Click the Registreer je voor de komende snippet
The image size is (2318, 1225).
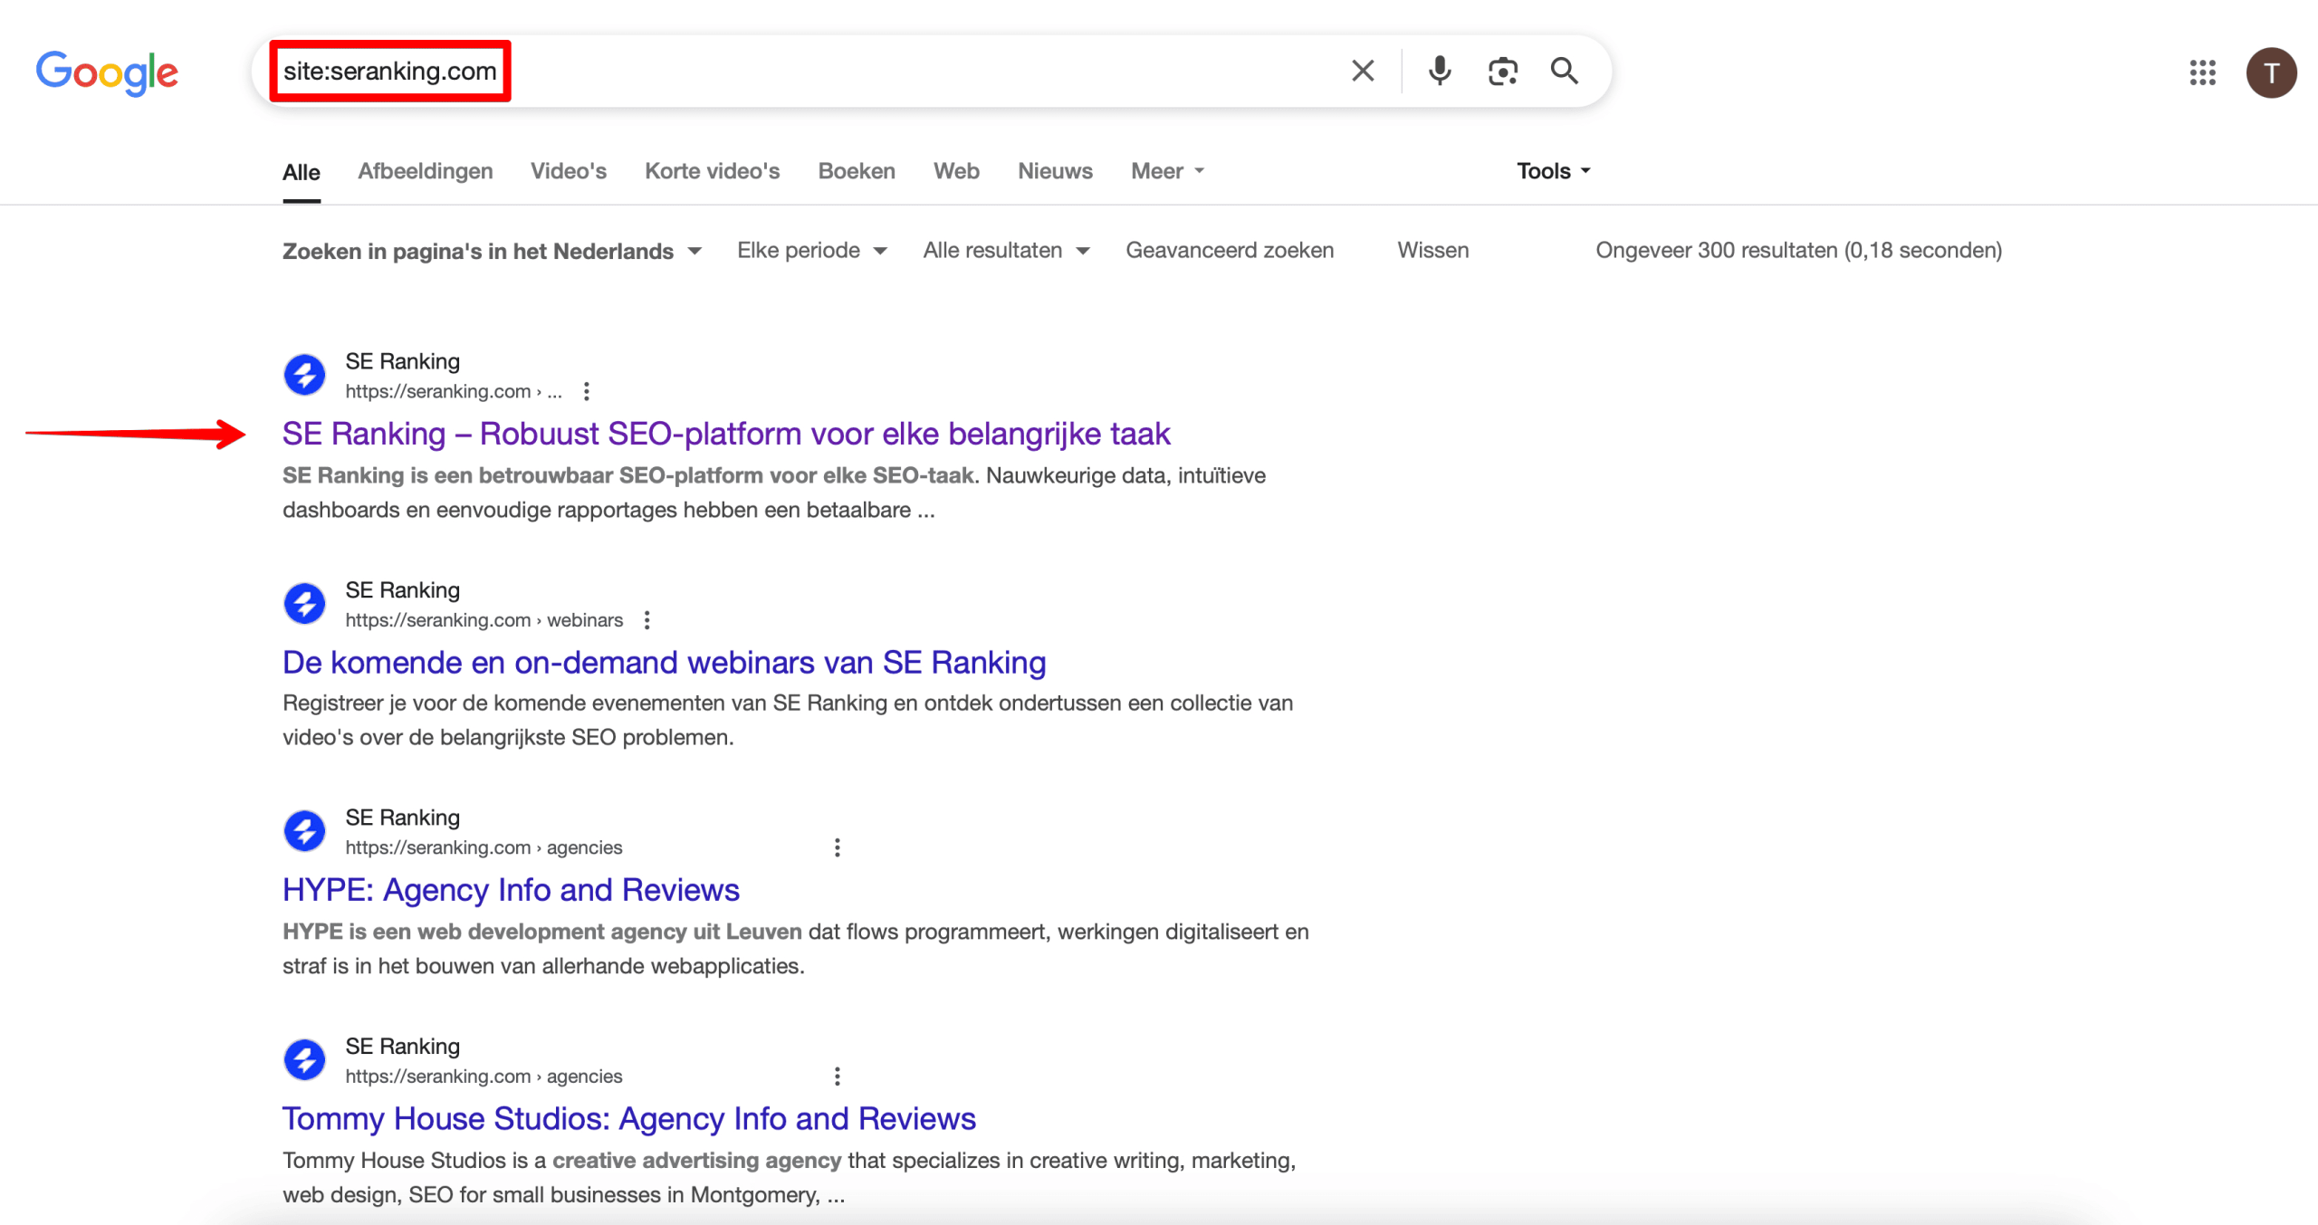(788, 721)
